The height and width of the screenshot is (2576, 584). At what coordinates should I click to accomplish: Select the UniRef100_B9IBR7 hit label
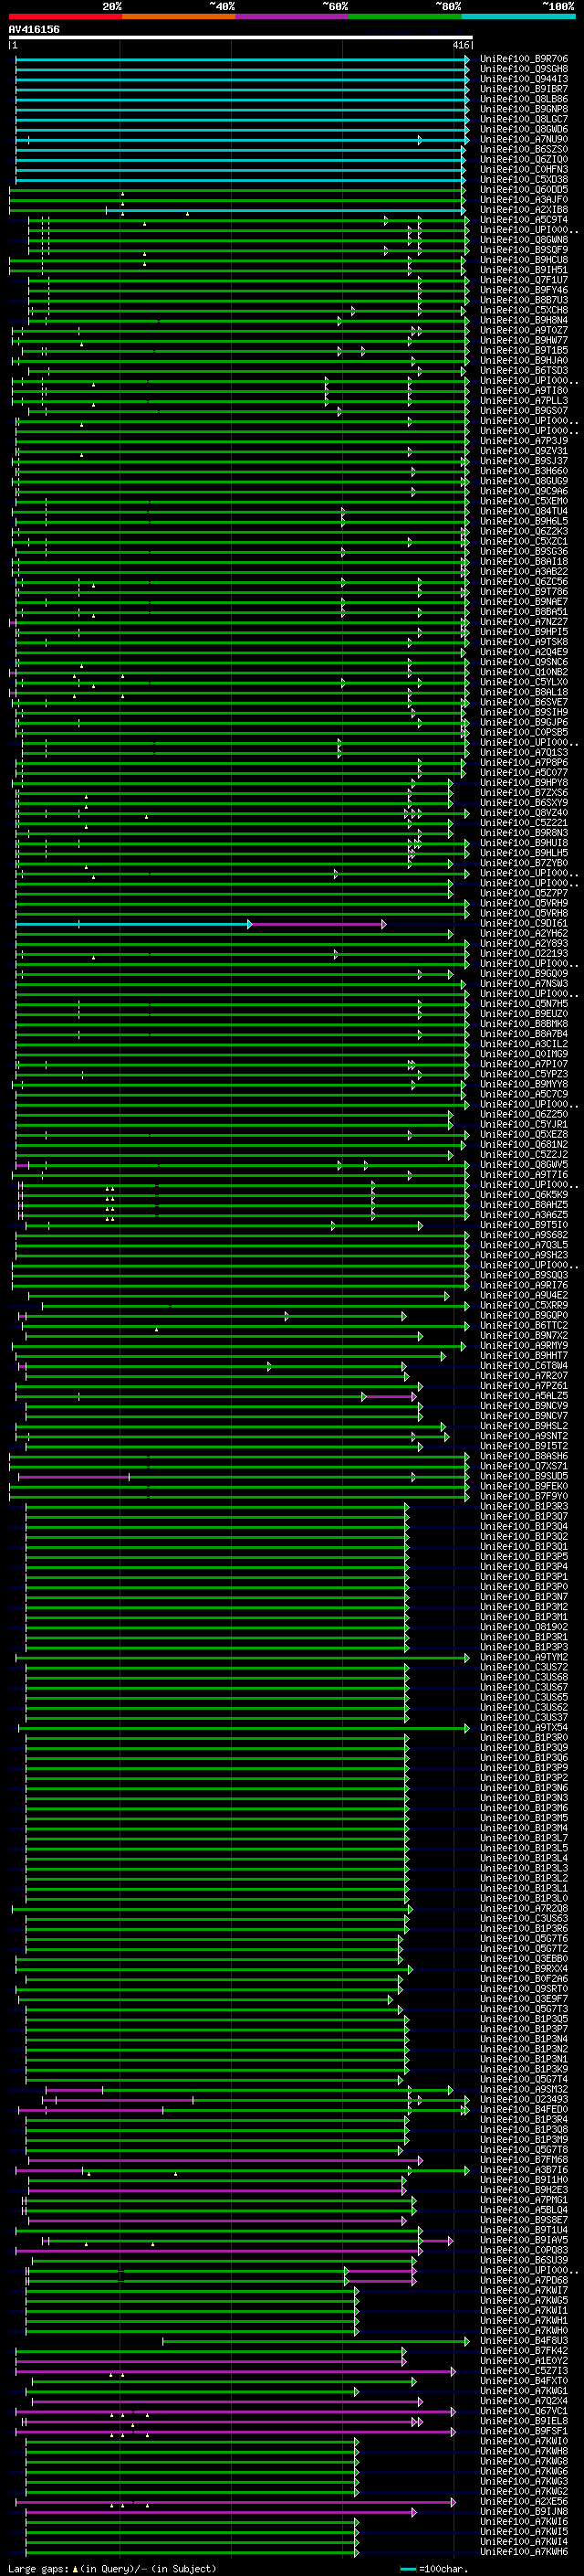tap(523, 89)
